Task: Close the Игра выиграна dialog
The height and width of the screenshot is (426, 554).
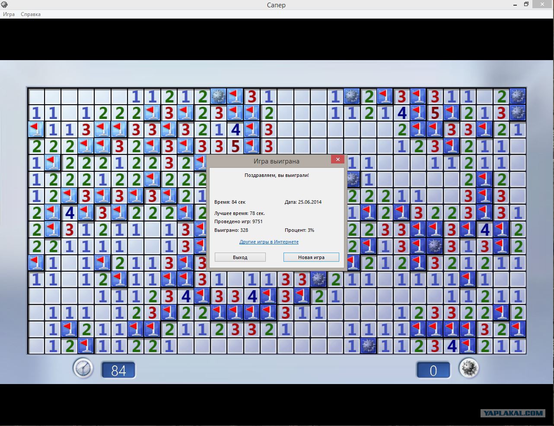Action: point(338,160)
